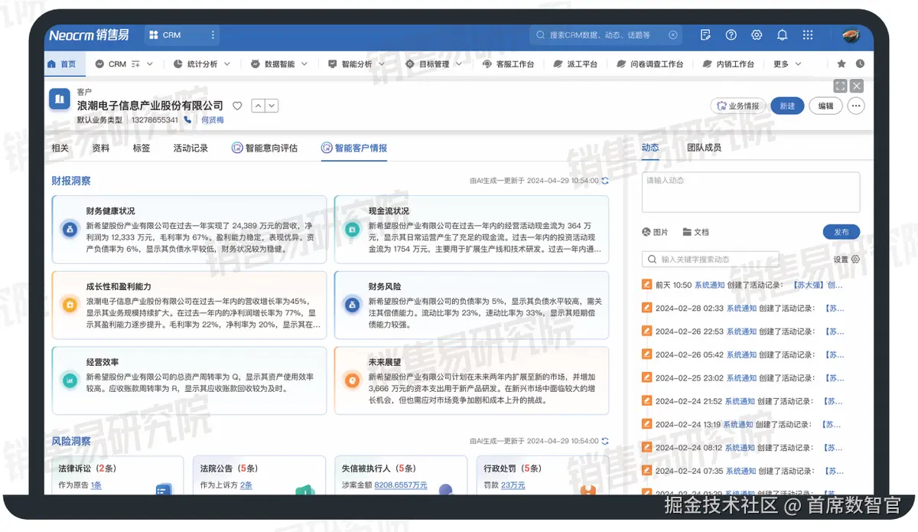Viewport: 918px width, 532px height.
Task: Open the 内销工作台 tab
Action: click(728, 64)
